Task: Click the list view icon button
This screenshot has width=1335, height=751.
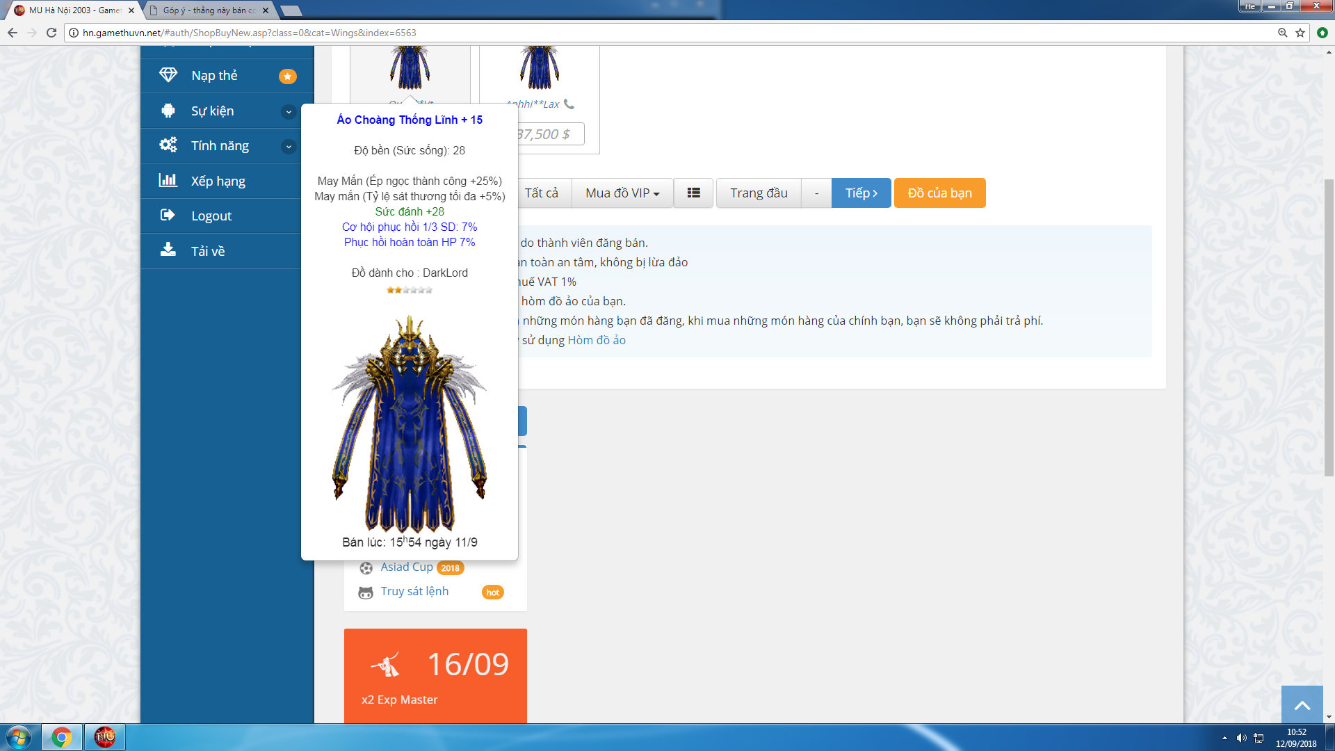Action: [693, 193]
